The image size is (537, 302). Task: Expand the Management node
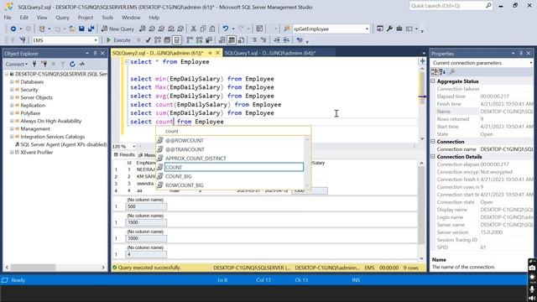(12, 128)
